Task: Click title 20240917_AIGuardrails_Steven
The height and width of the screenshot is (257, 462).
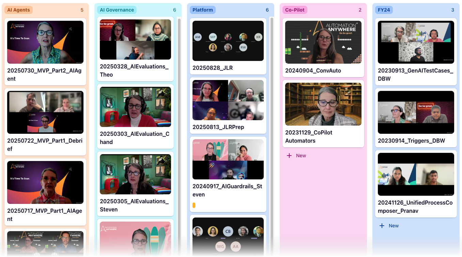Action: click(227, 190)
